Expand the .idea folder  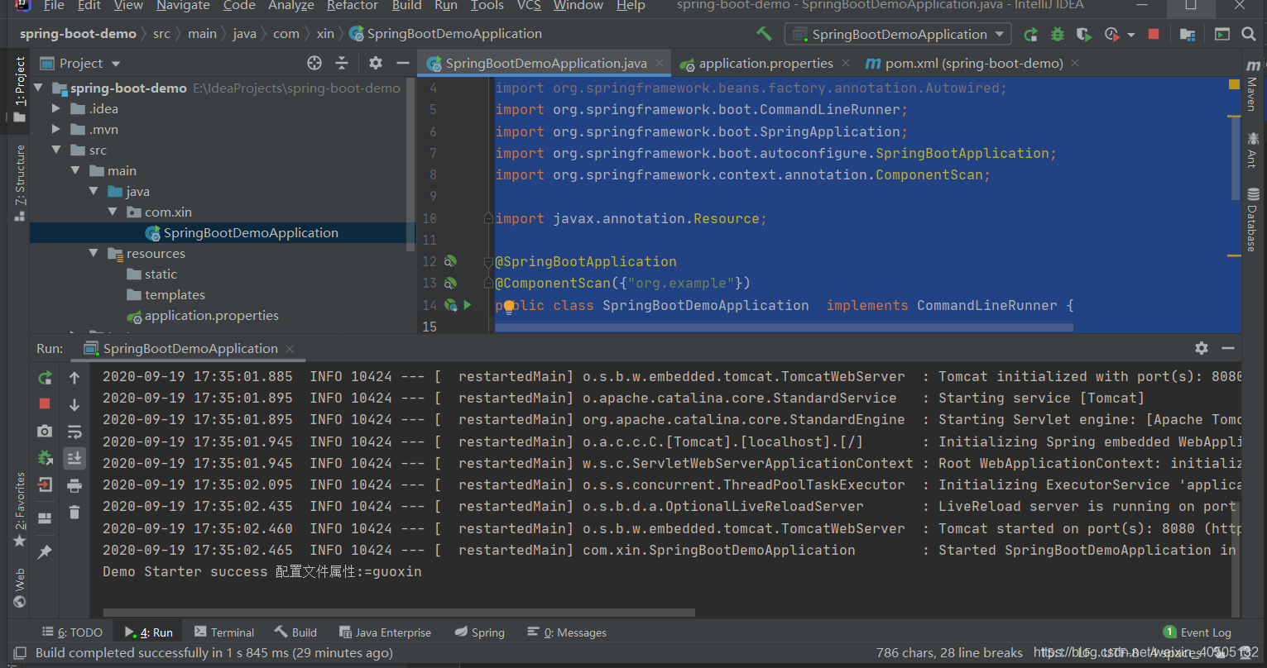point(55,108)
